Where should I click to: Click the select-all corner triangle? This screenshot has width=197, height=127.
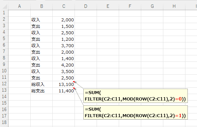[x=5, y=6]
